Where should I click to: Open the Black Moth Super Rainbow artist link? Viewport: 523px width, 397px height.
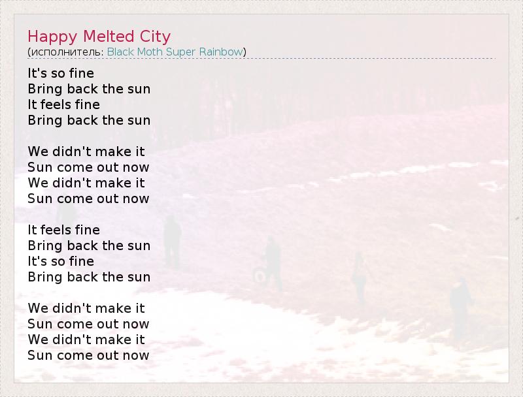point(175,52)
